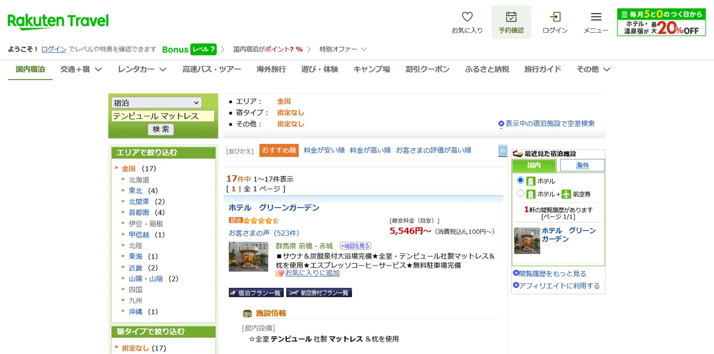
Task: Click お気に入りに追加 link
Action: coord(312,273)
